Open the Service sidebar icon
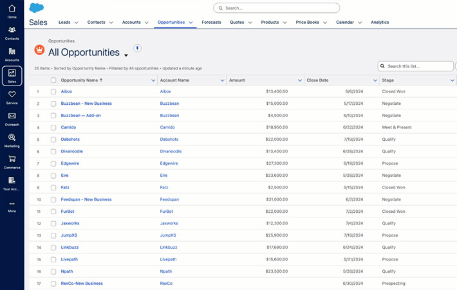Viewport: 457px width, 290px height. point(12,98)
